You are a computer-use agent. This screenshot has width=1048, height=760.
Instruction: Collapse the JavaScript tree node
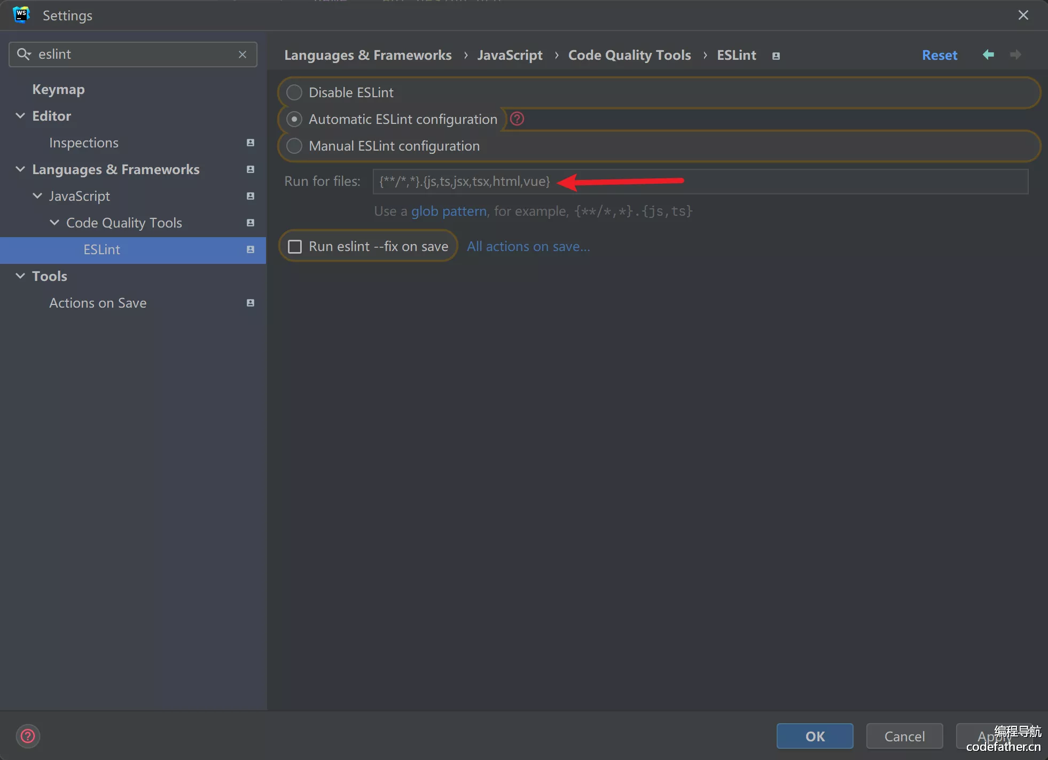(x=37, y=196)
